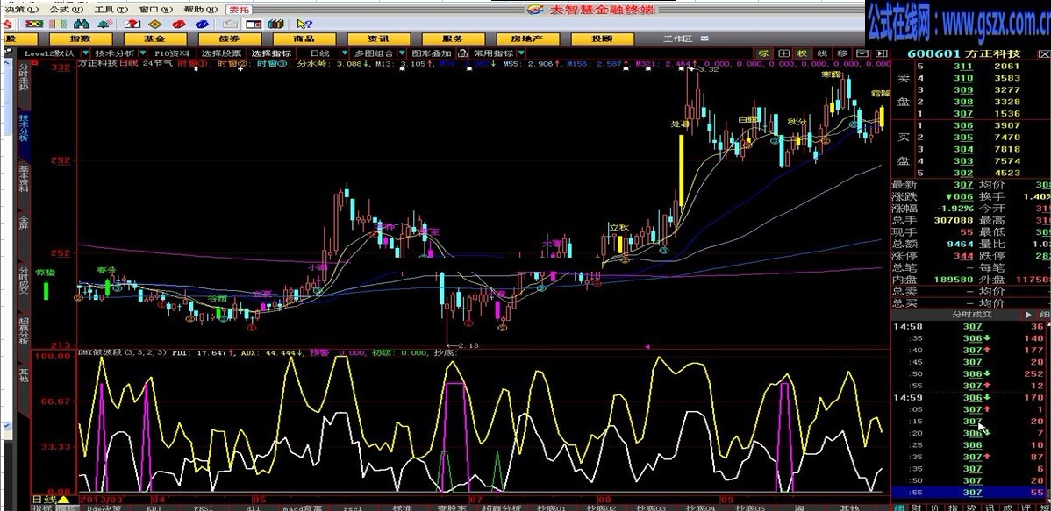Open the 工具 menu
This screenshot has height=511, width=1051.
click(106, 9)
